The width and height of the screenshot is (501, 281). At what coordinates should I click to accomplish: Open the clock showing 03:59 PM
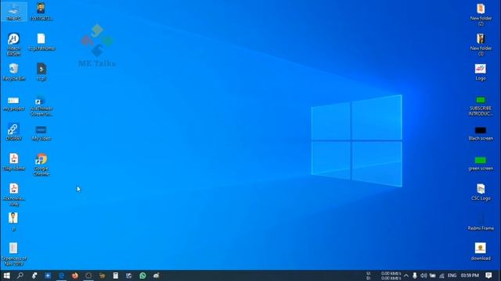tap(470, 276)
